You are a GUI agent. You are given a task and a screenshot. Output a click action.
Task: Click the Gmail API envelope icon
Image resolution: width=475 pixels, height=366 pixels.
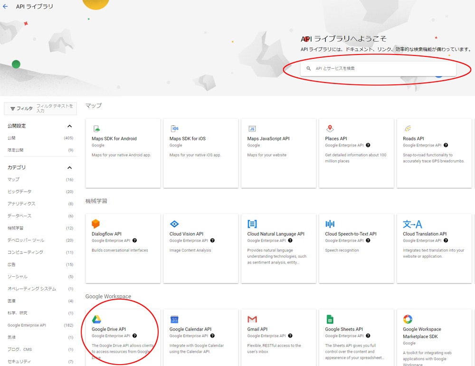pyautogui.click(x=252, y=319)
